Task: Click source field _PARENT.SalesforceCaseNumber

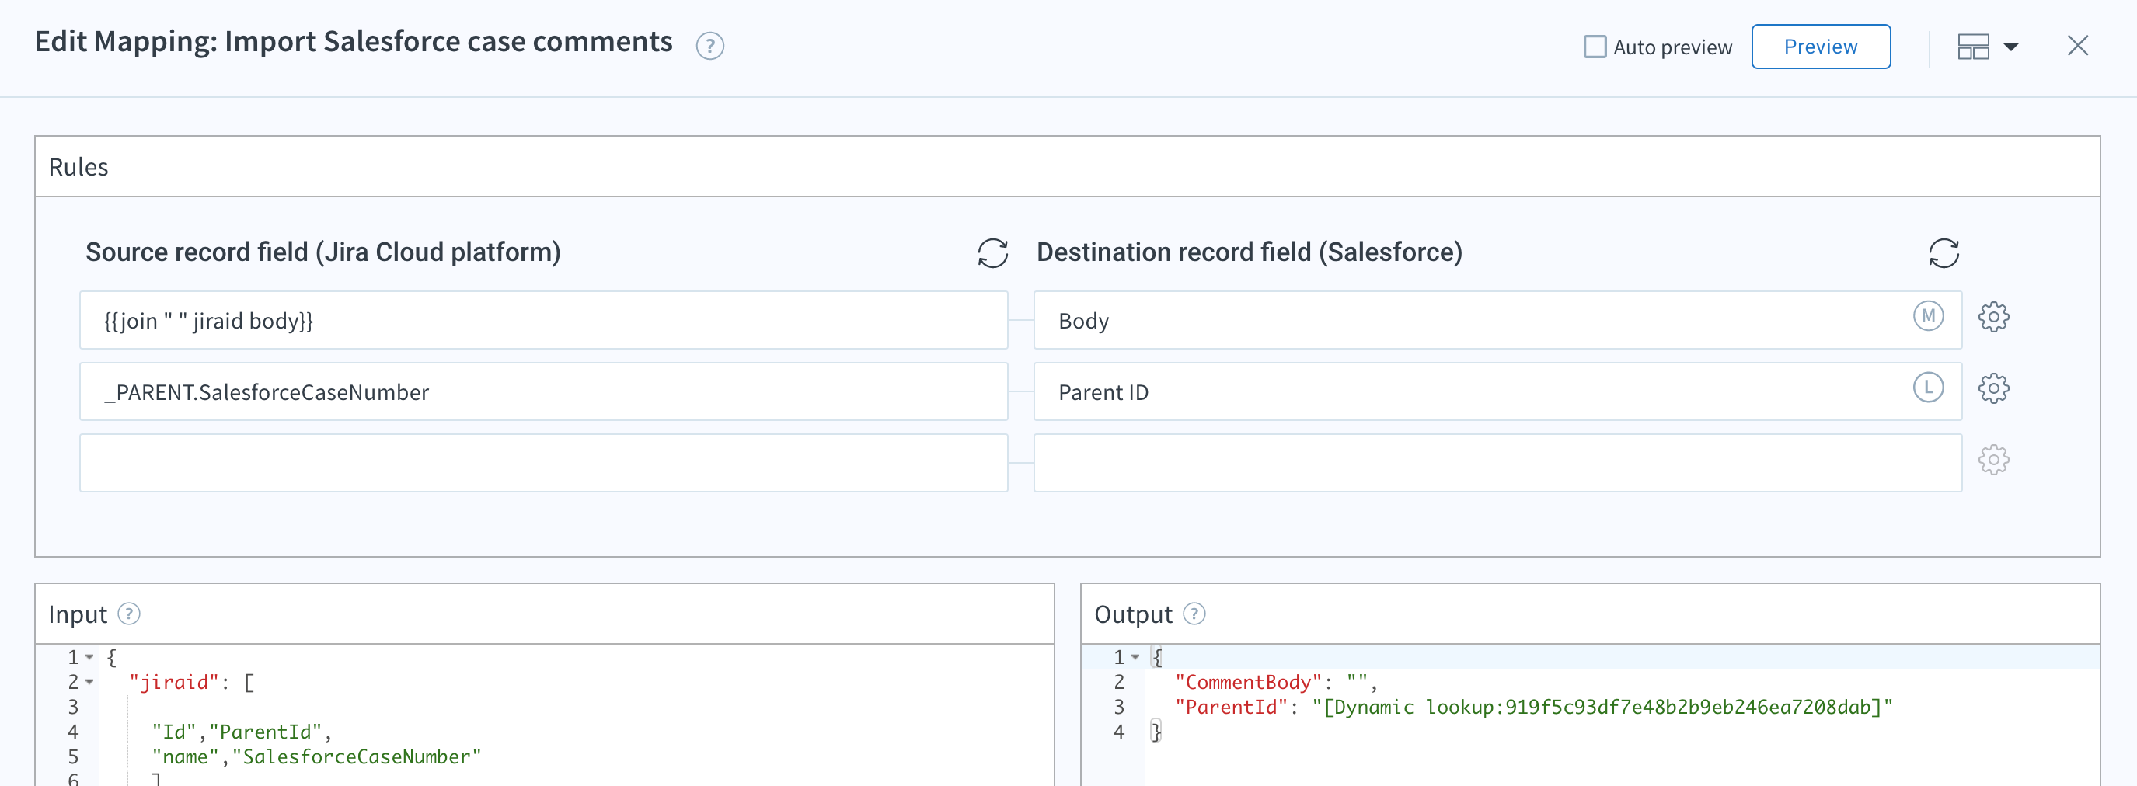Action: coord(543,391)
